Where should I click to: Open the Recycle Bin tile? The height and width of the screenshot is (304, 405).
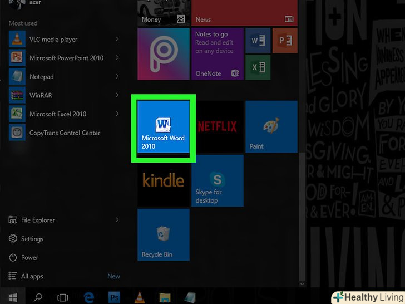click(164, 235)
